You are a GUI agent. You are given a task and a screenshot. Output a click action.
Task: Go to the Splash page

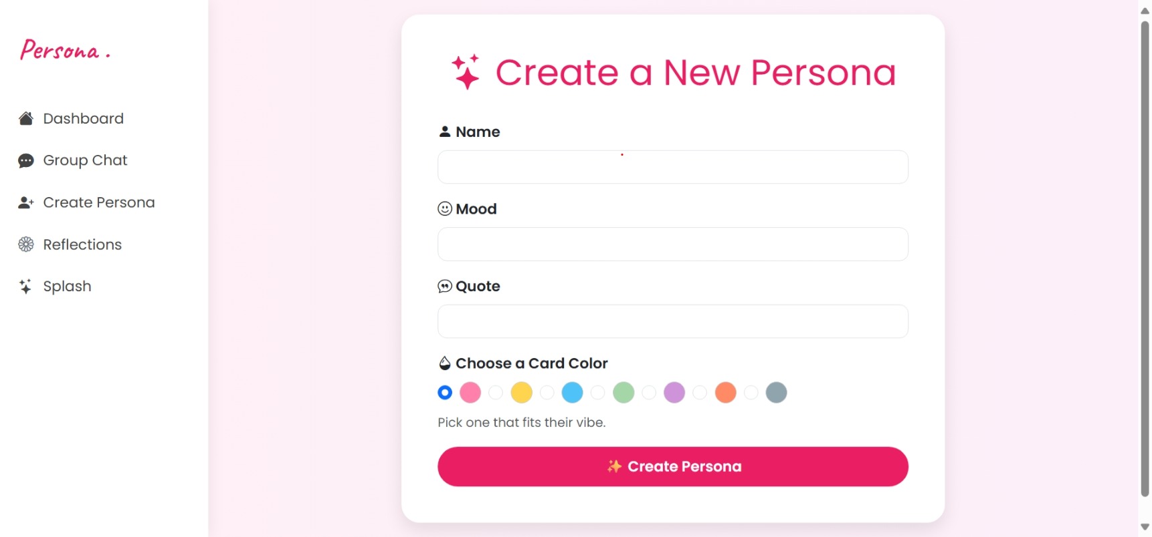(67, 287)
